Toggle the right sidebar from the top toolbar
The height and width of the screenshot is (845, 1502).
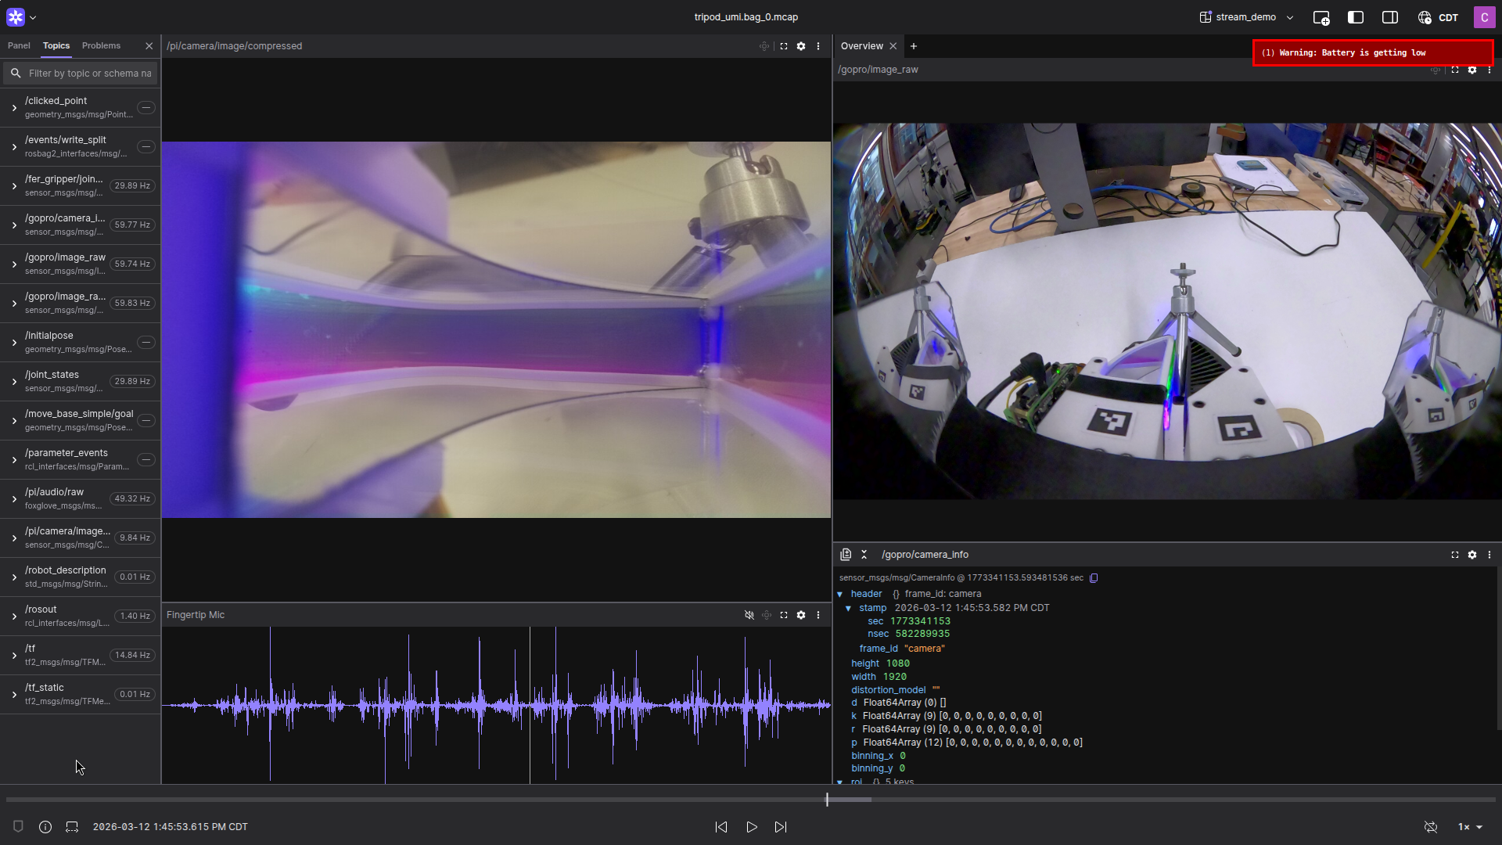(1391, 17)
